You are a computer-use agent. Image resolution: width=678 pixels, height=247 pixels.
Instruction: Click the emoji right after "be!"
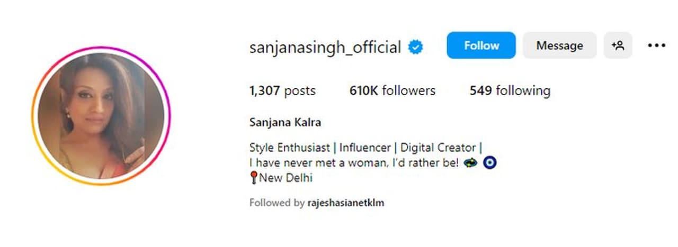[x=470, y=163]
